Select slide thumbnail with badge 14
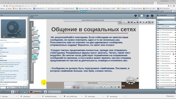The height and width of the screenshot is (99, 176). tap(35, 45)
